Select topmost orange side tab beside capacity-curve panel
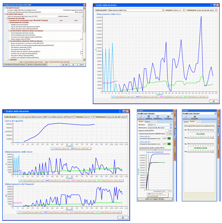Image resolution: width=222 pixels, height=223 pixels. pos(175,113)
